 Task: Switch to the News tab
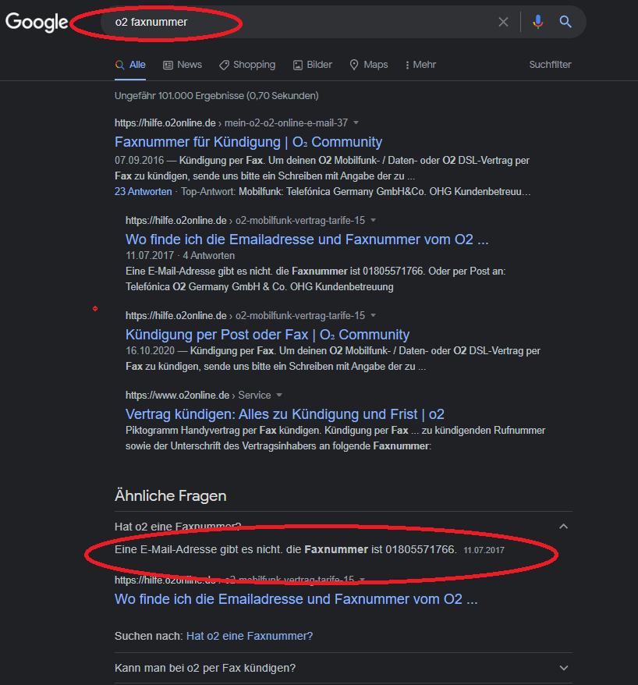[x=183, y=65]
